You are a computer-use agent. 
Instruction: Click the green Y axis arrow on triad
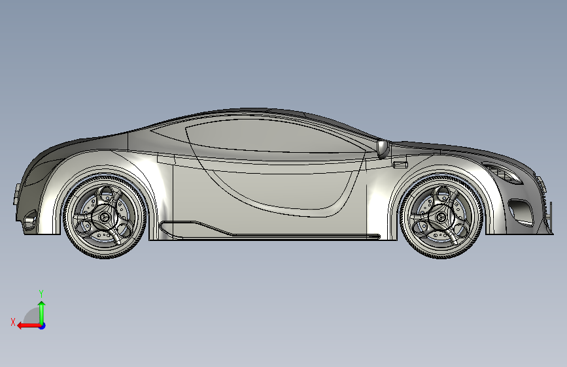tap(42, 313)
